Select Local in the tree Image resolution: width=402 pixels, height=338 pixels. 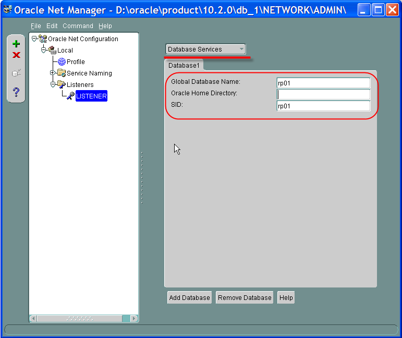pos(65,50)
